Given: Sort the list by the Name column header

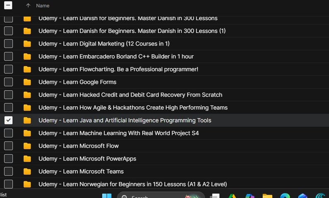Looking at the screenshot, I should pyautogui.click(x=43, y=6).
